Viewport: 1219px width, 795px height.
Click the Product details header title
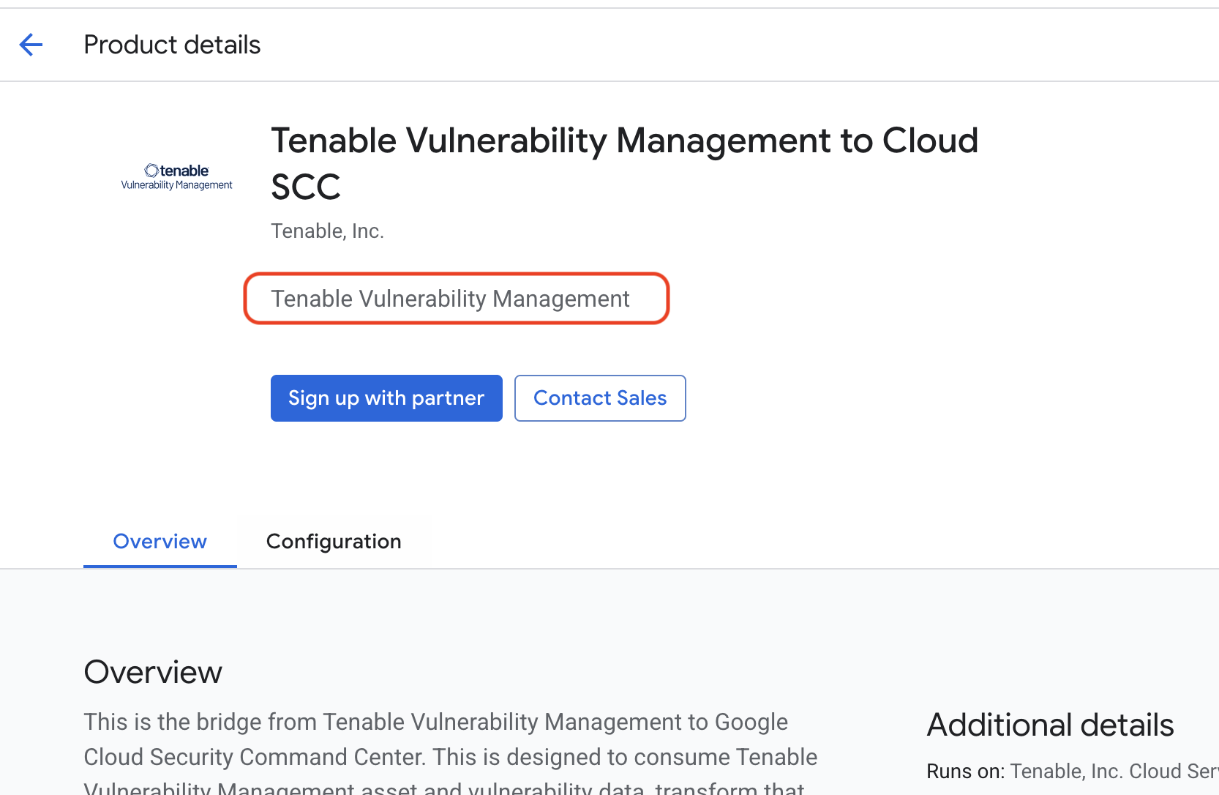click(172, 45)
